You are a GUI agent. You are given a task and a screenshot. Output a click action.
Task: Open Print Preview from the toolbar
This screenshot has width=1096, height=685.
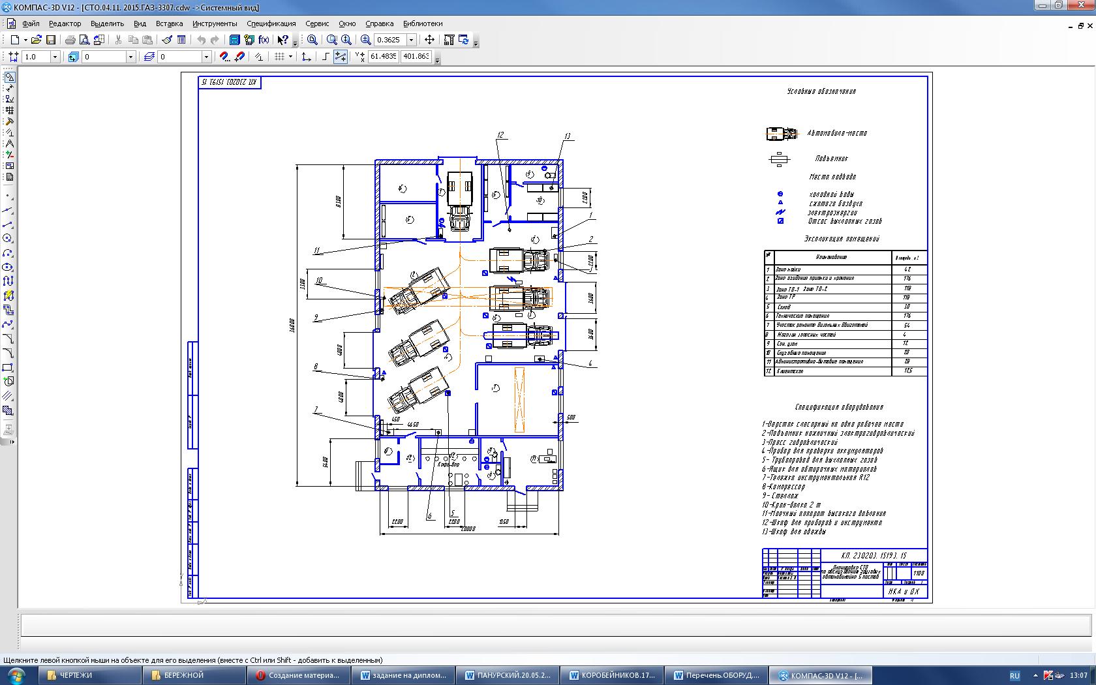pyautogui.click(x=84, y=40)
